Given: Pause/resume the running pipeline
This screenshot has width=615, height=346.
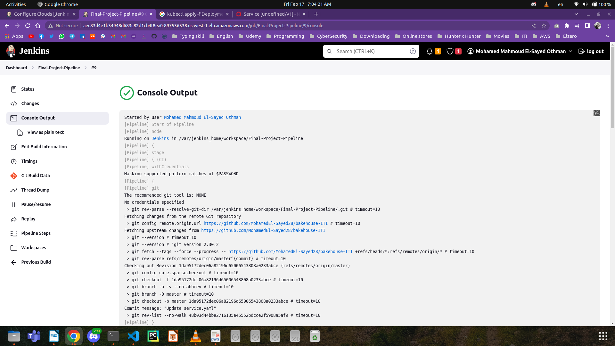Looking at the screenshot, I should click(36, 204).
